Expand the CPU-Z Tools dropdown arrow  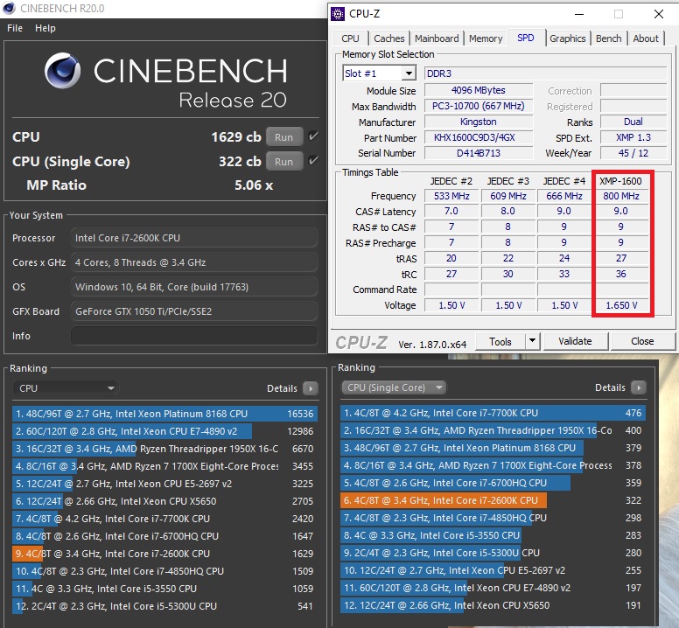click(x=532, y=341)
